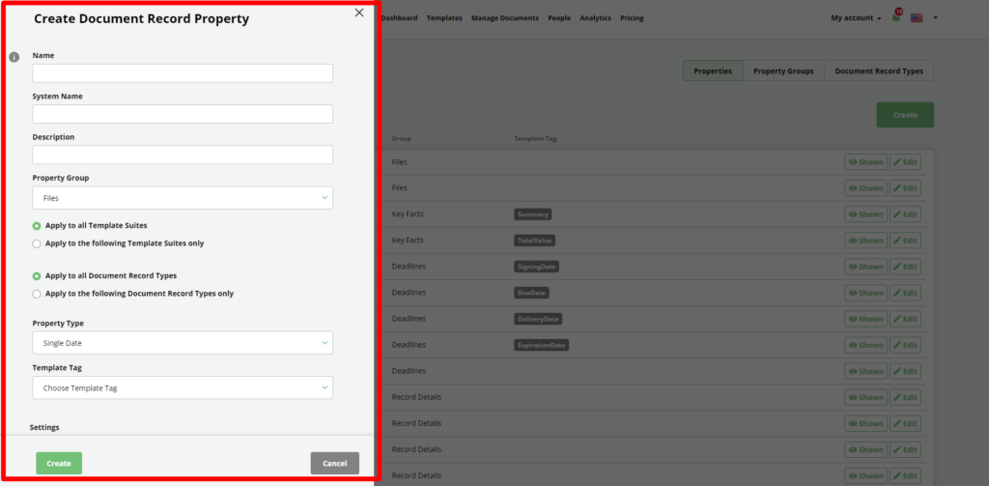Close the Create Document Record Property dialog

(x=359, y=13)
